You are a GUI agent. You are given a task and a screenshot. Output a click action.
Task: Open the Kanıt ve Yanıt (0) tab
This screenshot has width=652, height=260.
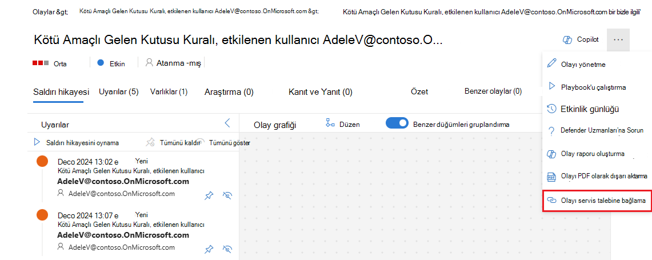click(x=321, y=92)
